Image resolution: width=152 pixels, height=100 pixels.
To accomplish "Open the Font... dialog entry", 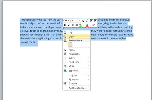I will click(x=77, y=50).
